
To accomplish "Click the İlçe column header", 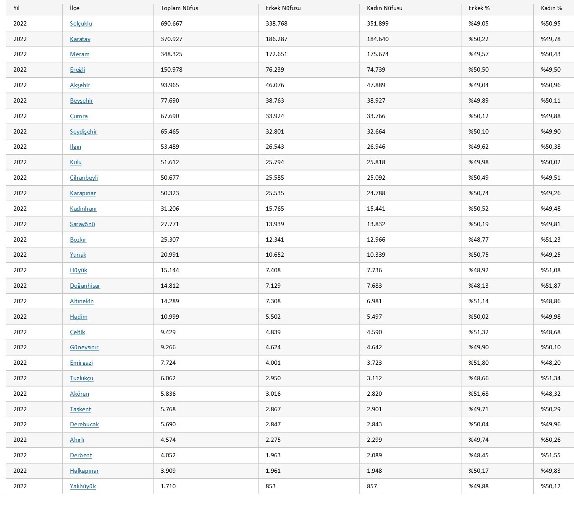I will click(x=74, y=8).
